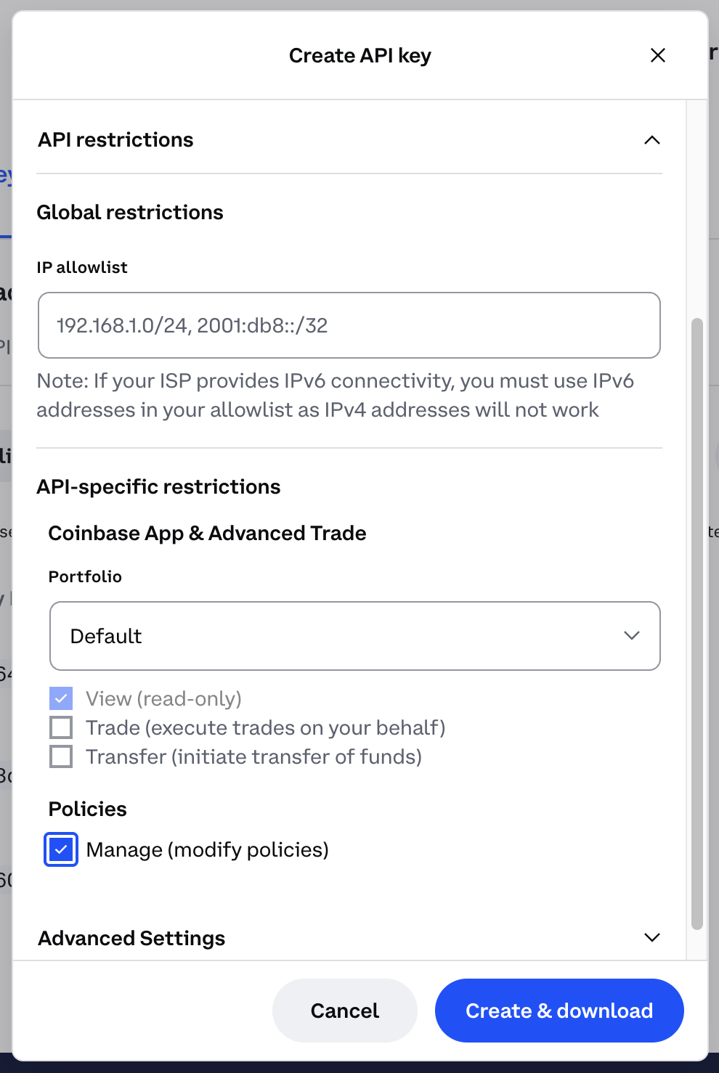Click the Trade (execute trades) label

point(266,727)
